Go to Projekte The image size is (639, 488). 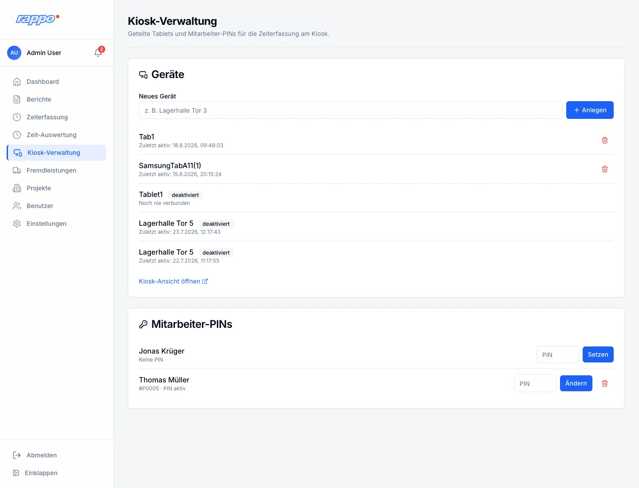point(57,188)
